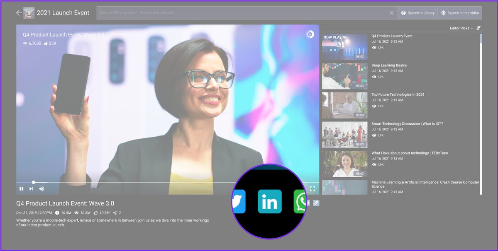
Task: Click the clock icon next to 10.5M
Action: tap(57, 213)
